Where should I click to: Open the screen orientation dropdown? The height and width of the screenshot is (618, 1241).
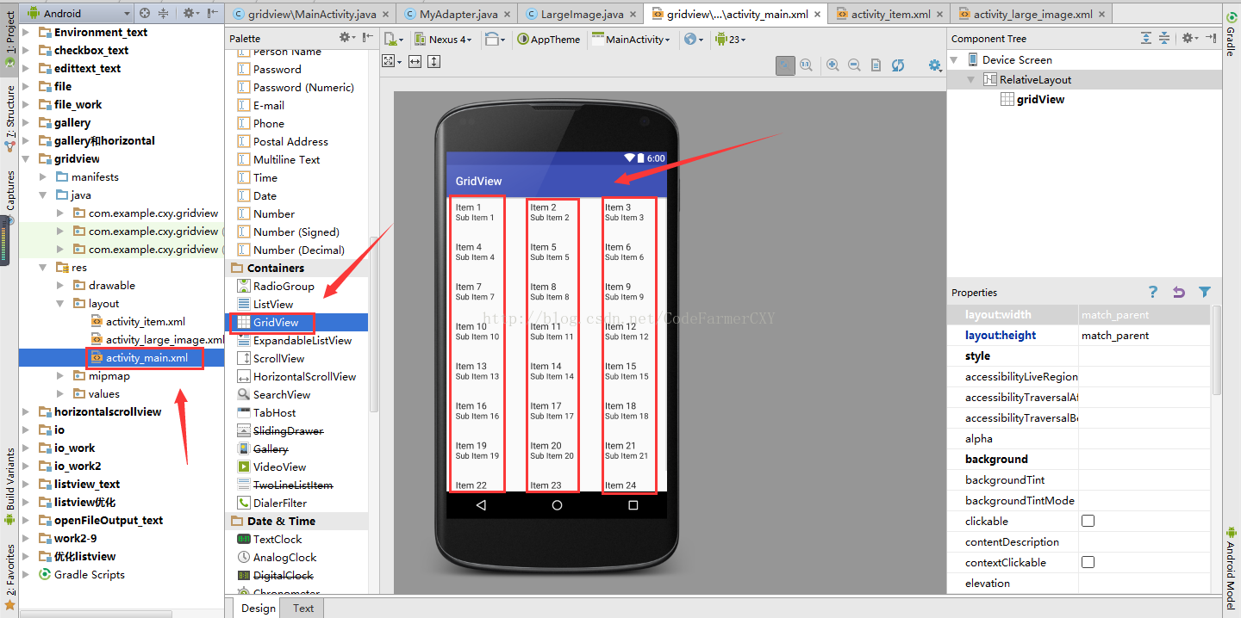click(x=496, y=39)
